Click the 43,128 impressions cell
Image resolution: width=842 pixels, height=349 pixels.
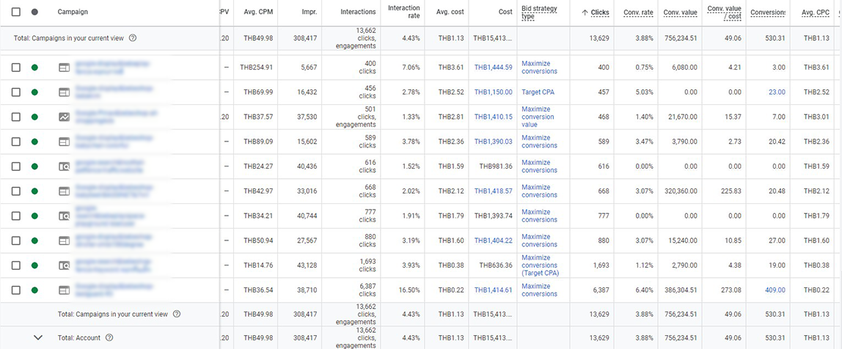tap(307, 265)
